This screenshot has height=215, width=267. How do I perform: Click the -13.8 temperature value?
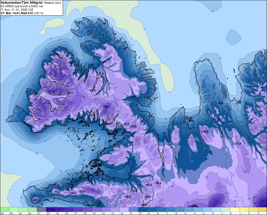pos(81,191)
